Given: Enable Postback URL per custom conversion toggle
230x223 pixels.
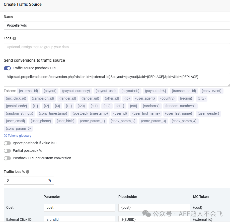Looking at the screenshot, I should tap(7, 158).
